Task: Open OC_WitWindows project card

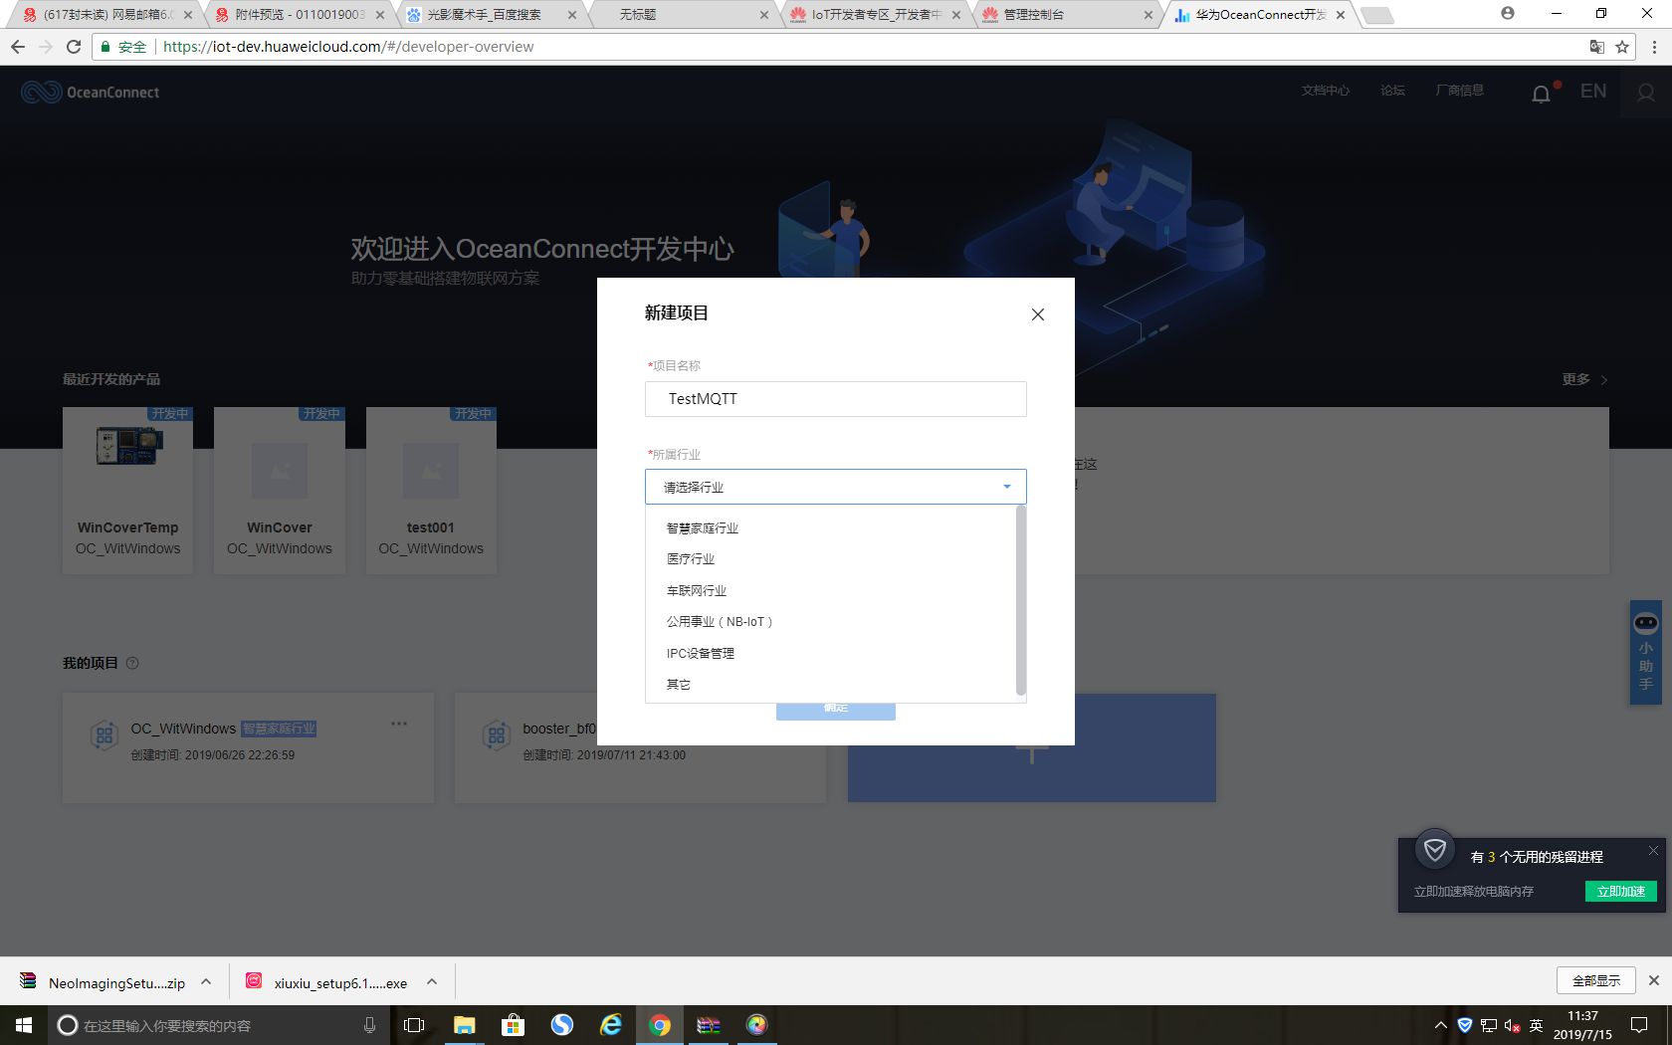Action: [x=248, y=748]
